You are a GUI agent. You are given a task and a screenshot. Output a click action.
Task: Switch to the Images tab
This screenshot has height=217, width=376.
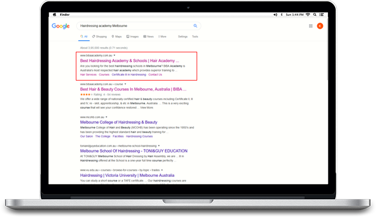point(132,37)
